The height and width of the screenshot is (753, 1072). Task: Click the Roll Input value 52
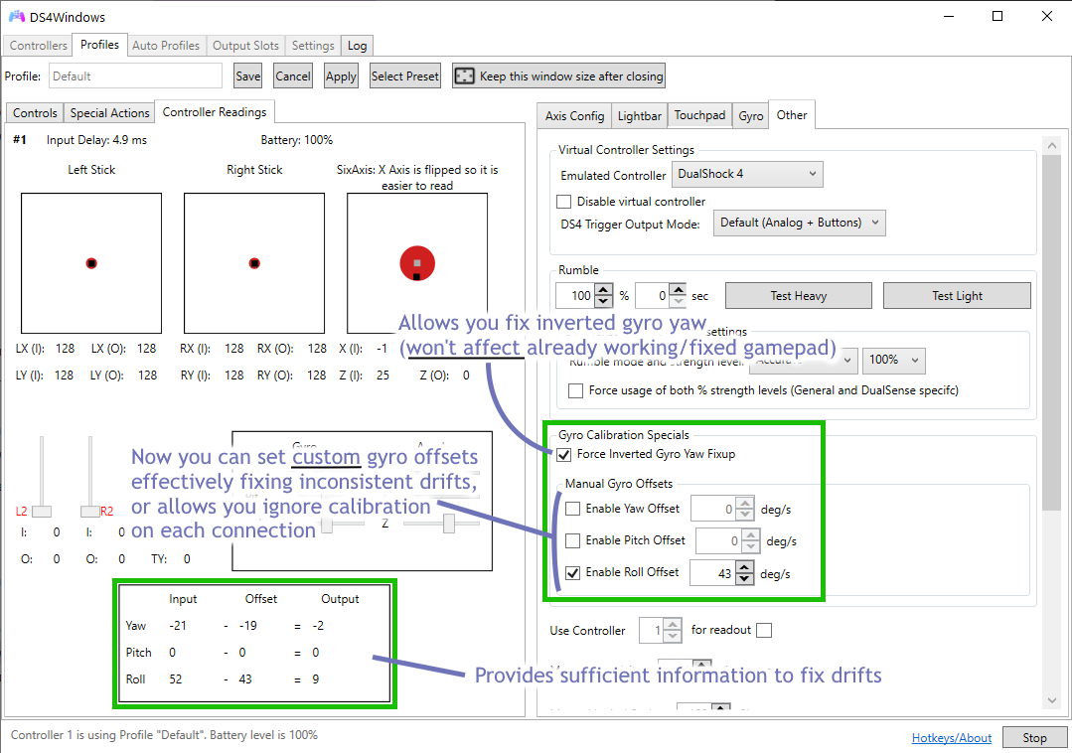coord(176,679)
